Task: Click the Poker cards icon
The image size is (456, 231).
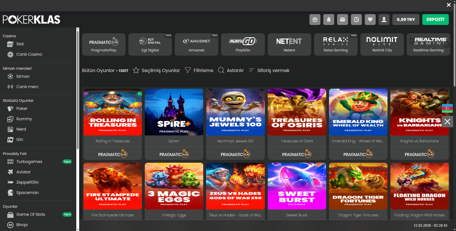Action: click(x=10, y=108)
